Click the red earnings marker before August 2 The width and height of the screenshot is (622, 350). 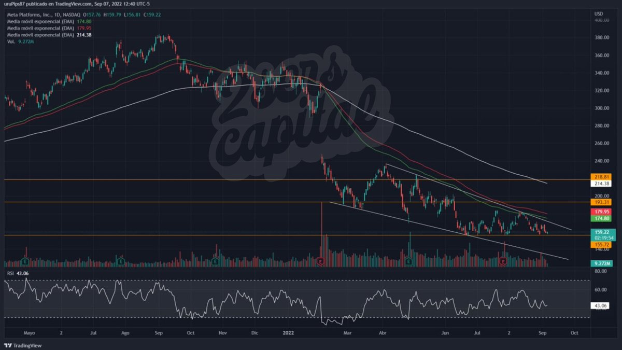point(503,262)
